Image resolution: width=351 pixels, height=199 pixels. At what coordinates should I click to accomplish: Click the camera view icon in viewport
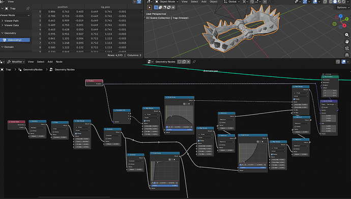347,48
